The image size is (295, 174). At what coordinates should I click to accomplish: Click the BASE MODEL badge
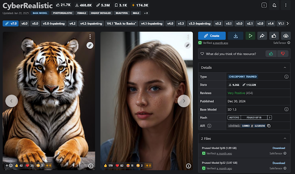(40, 13)
